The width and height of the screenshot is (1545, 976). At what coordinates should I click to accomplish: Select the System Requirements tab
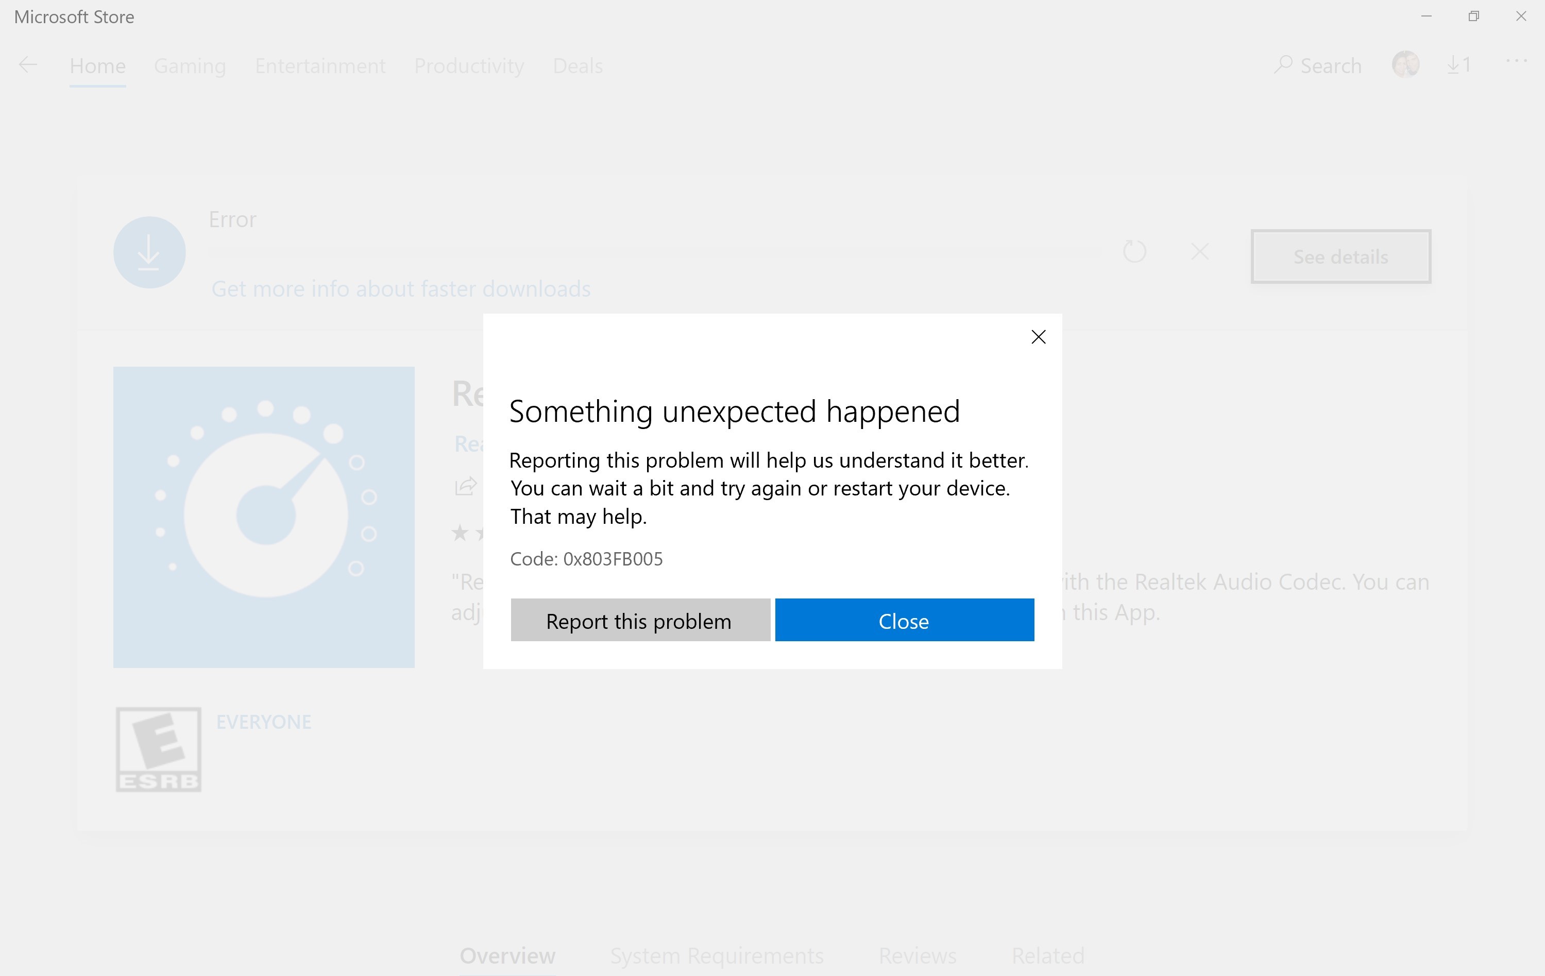coord(717,955)
